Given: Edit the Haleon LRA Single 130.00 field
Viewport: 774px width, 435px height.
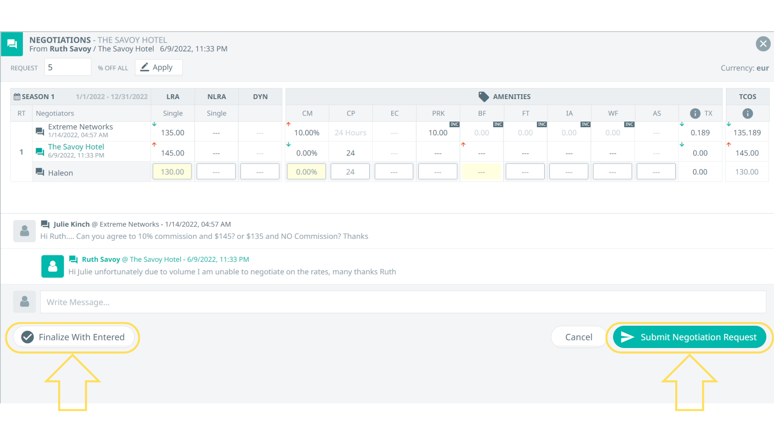Looking at the screenshot, I should pyautogui.click(x=172, y=172).
